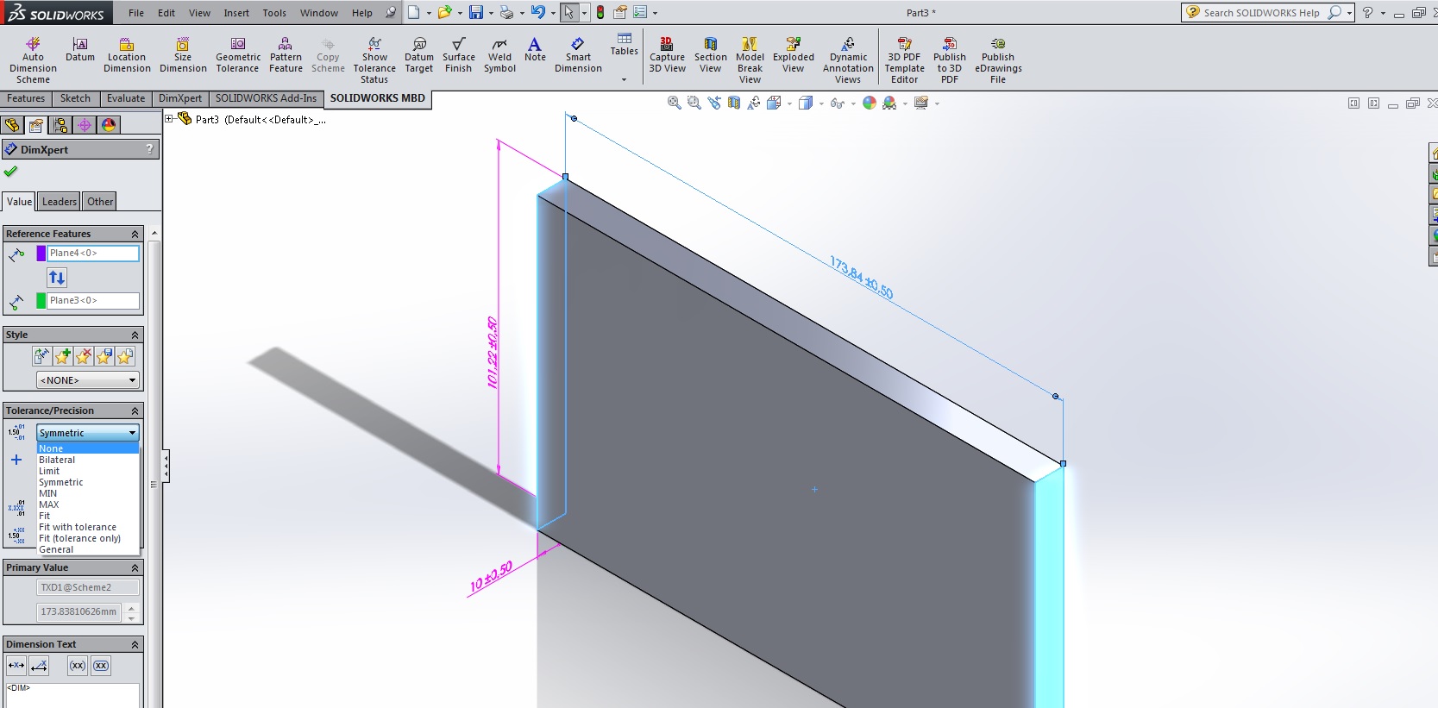Toggle the Inspection Dimension button
1438x708 pixels.
click(101, 666)
